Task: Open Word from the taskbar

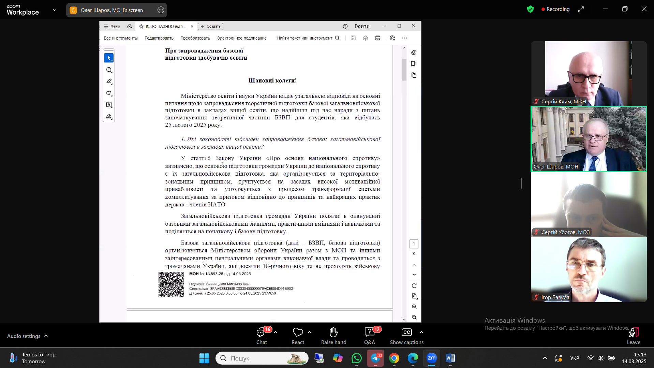Action: coord(450,358)
